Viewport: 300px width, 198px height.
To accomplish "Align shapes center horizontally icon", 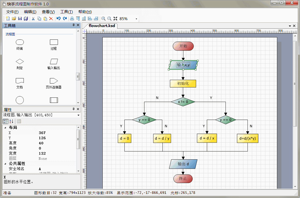I will [72, 19].
